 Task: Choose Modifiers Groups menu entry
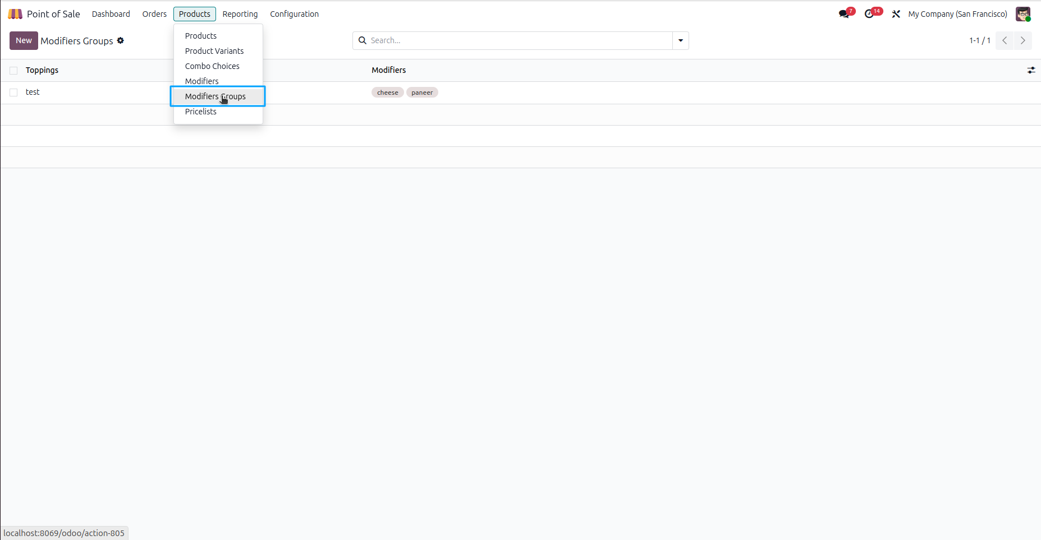pyautogui.click(x=218, y=96)
